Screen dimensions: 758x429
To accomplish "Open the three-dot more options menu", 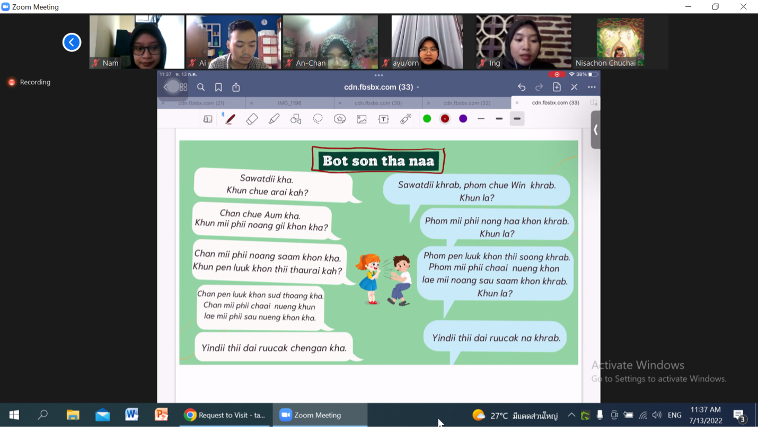I will pos(592,87).
